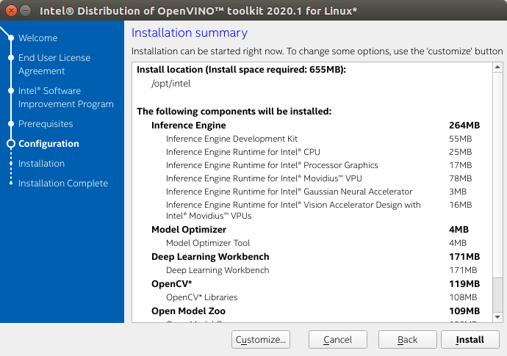Select the Deep Learning Workbench heading
The width and height of the screenshot is (507, 356).
(x=210, y=256)
